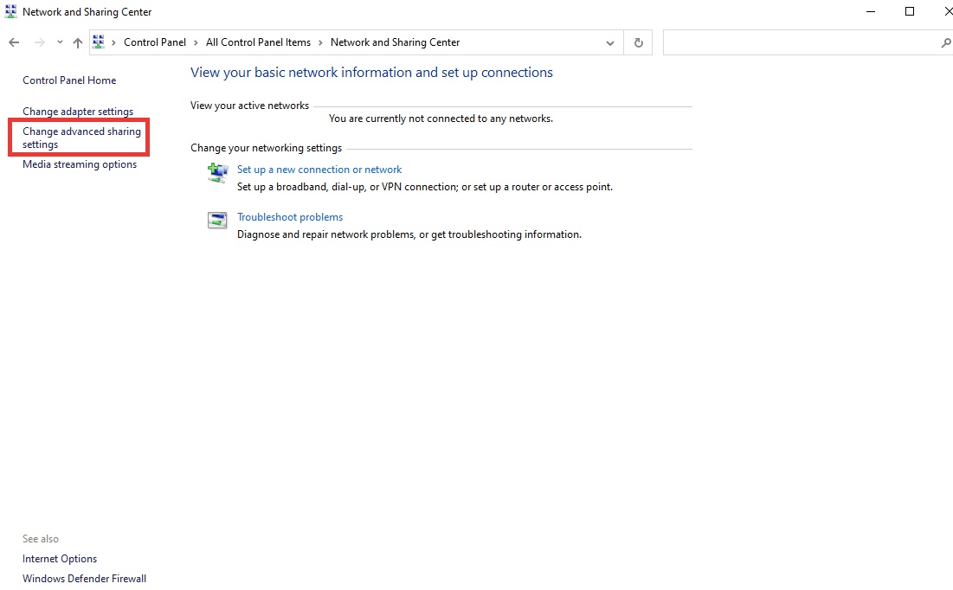Select Control Panel in the address breadcrumb

point(155,42)
